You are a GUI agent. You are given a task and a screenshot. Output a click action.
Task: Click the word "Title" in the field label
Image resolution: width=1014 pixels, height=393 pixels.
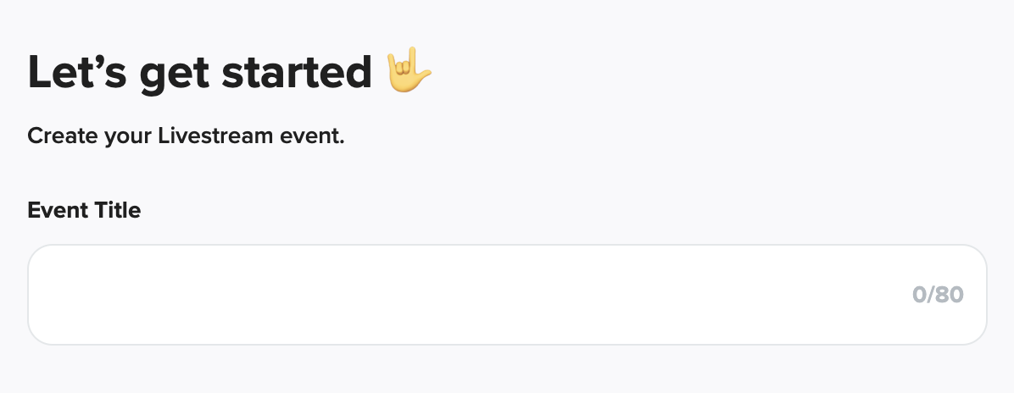click(x=117, y=210)
